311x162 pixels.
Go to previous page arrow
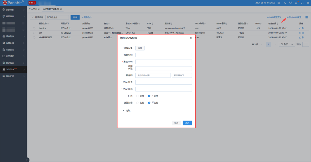(x=262, y=44)
